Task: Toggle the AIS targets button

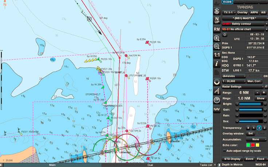Action: pyautogui.click(x=263, y=12)
